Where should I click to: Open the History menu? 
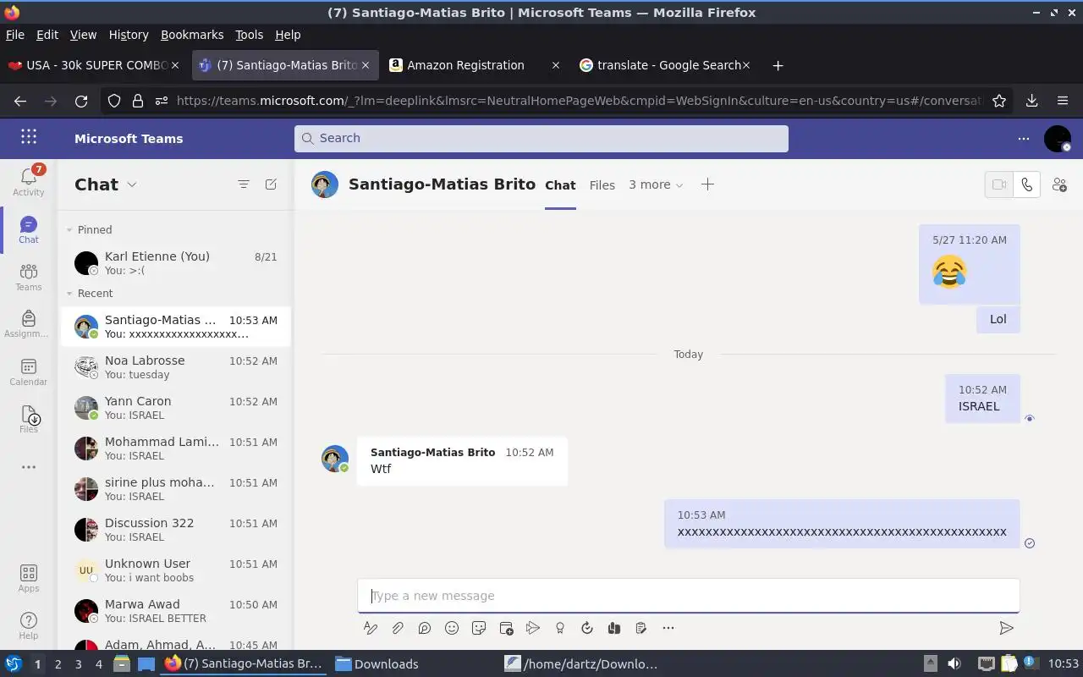[129, 35]
